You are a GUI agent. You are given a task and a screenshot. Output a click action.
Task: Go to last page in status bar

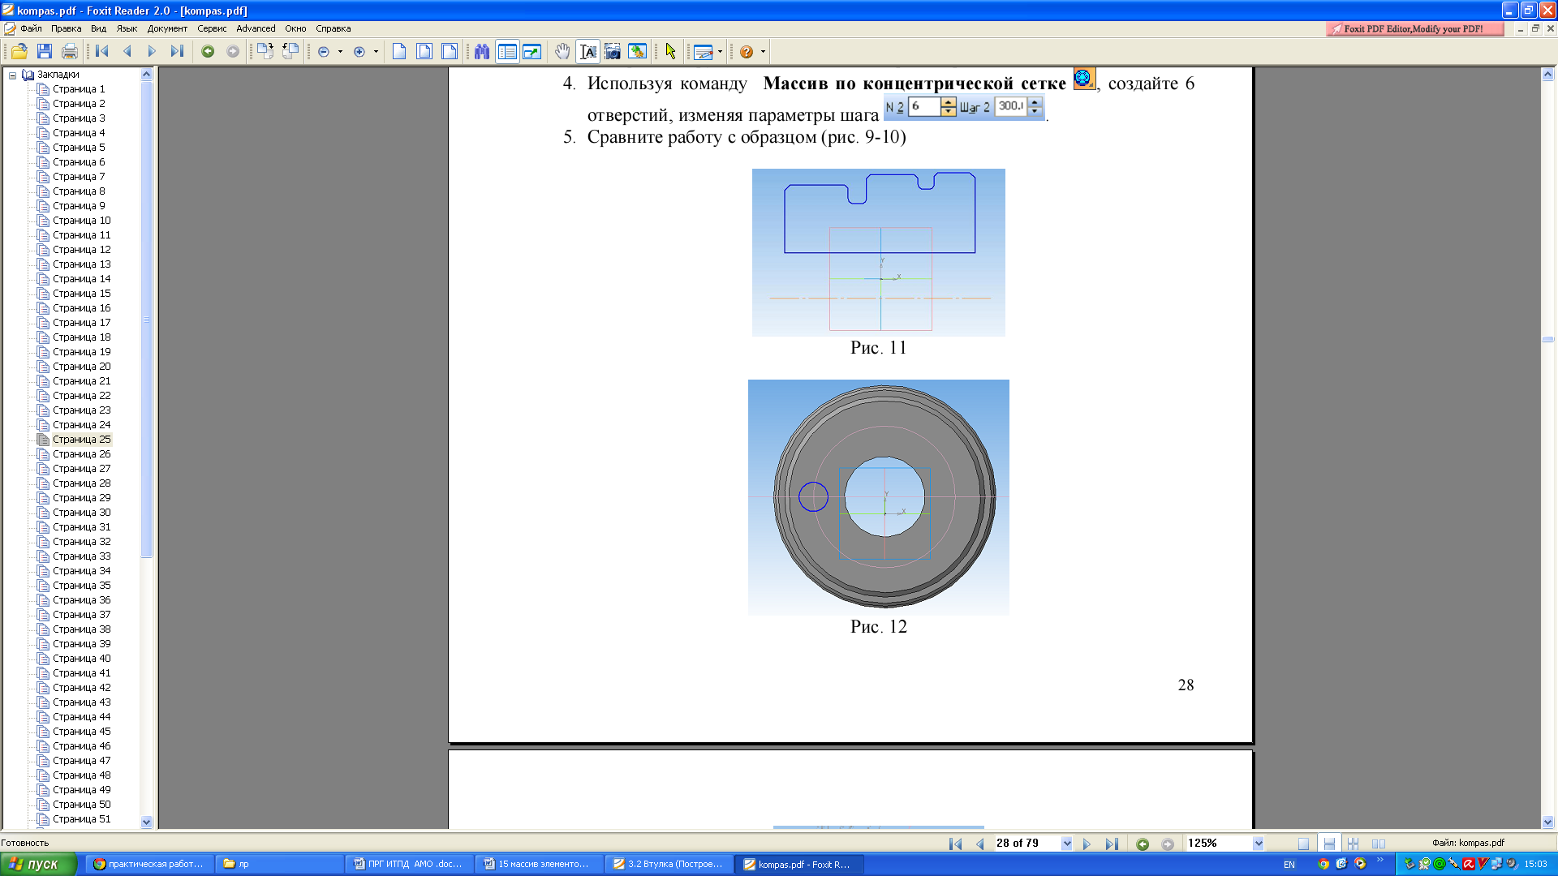point(1112,844)
